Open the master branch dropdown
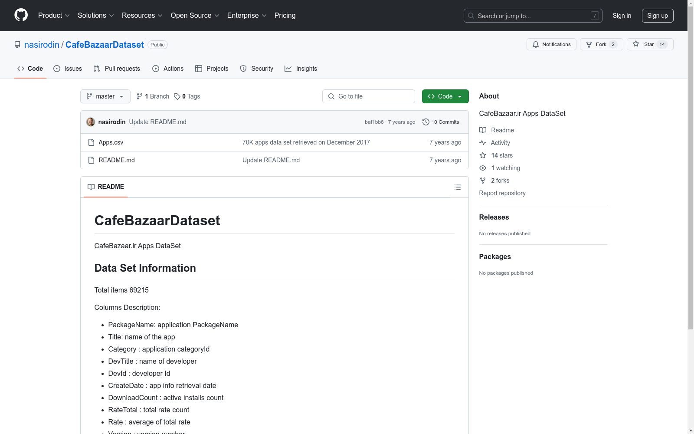The height and width of the screenshot is (434, 694). [105, 96]
